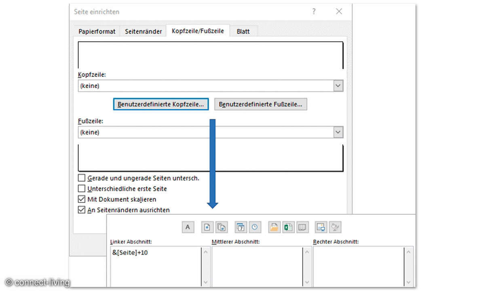Disable 'An Seitenrändern ausrichten' checkbox

point(82,210)
